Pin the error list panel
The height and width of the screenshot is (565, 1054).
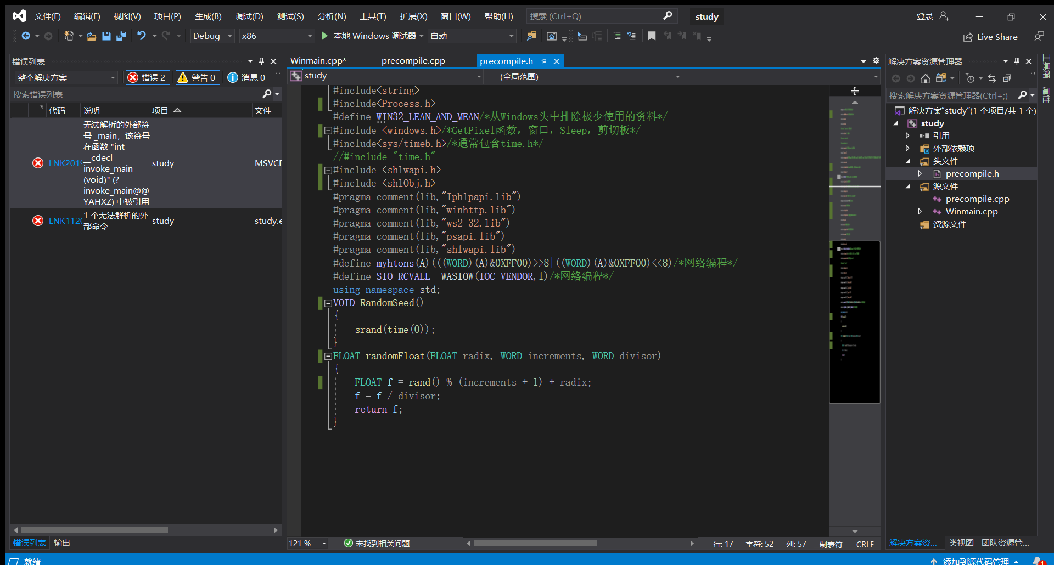(261, 61)
